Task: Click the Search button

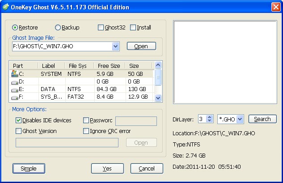Action: (262, 119)
